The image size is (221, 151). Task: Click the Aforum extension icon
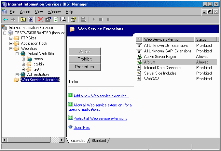(x=139, y=62)
